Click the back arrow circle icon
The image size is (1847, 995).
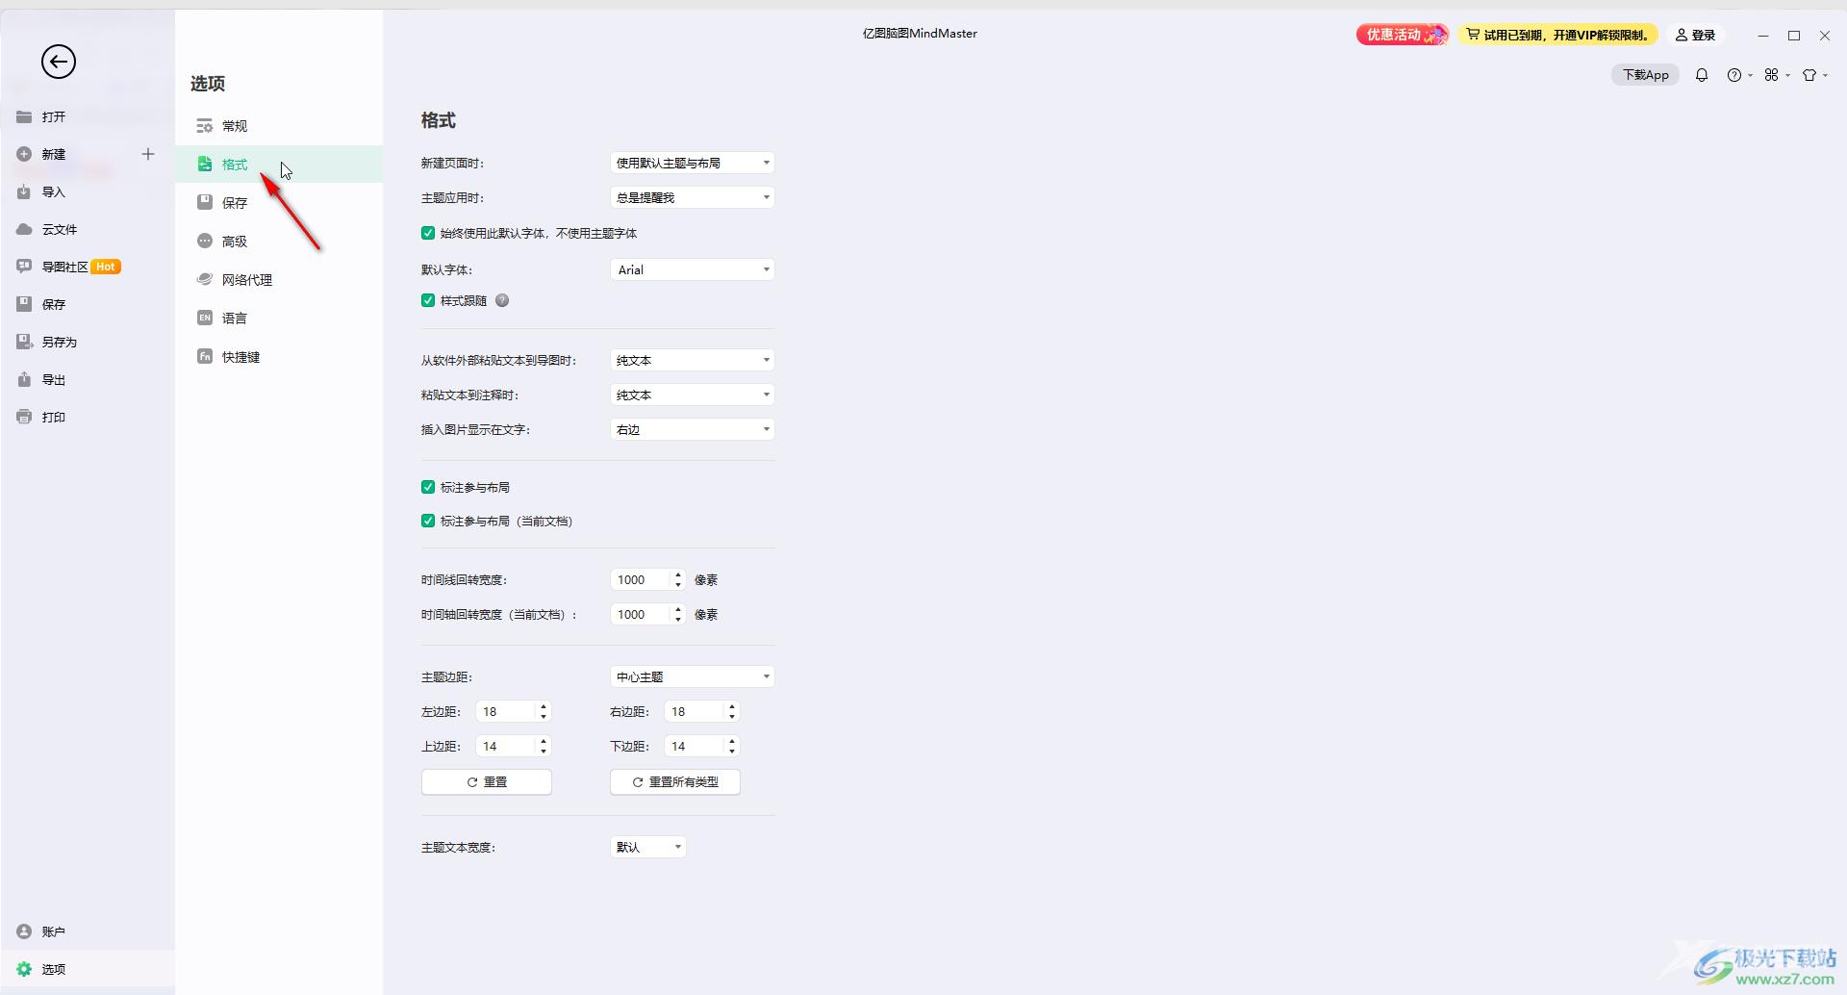point(59,63)
